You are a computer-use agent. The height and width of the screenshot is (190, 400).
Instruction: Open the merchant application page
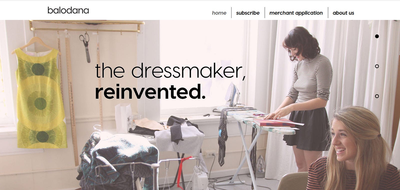[x=296, y=13]
